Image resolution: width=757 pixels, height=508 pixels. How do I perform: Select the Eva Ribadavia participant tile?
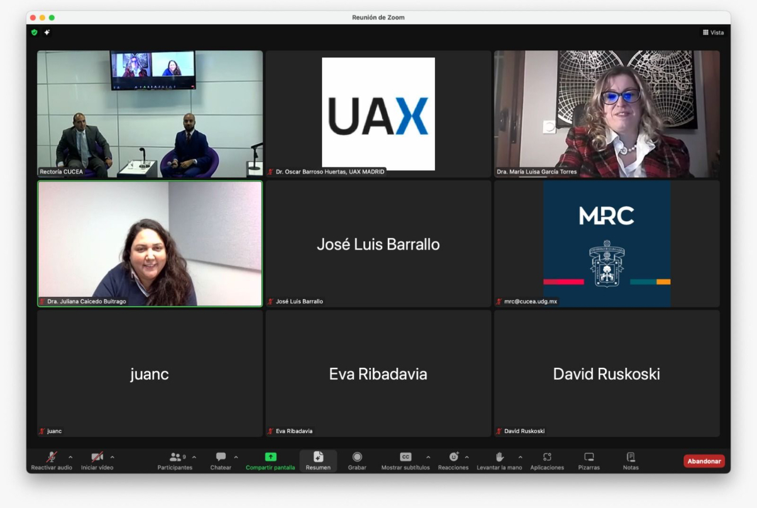(x=378, y=373)
